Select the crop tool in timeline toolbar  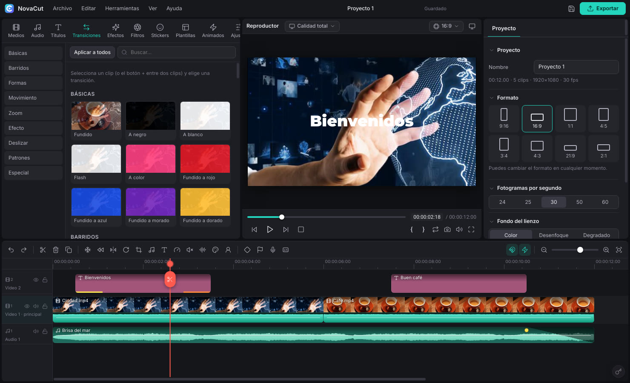[x=139, y=250]
